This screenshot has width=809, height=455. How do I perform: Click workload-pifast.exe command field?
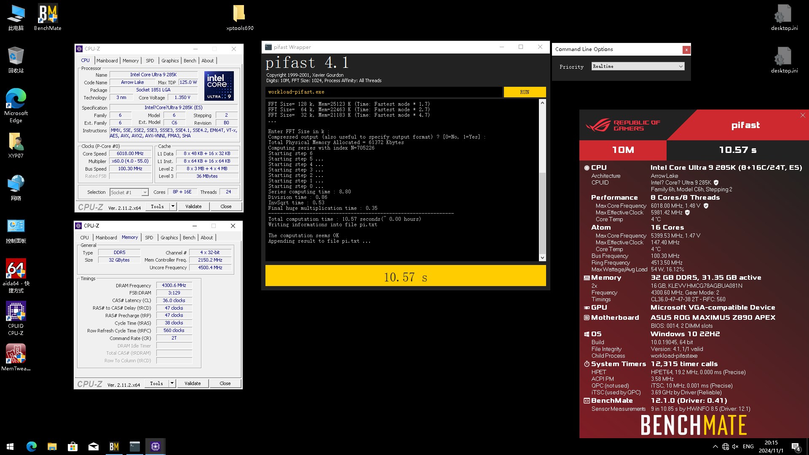384,92
